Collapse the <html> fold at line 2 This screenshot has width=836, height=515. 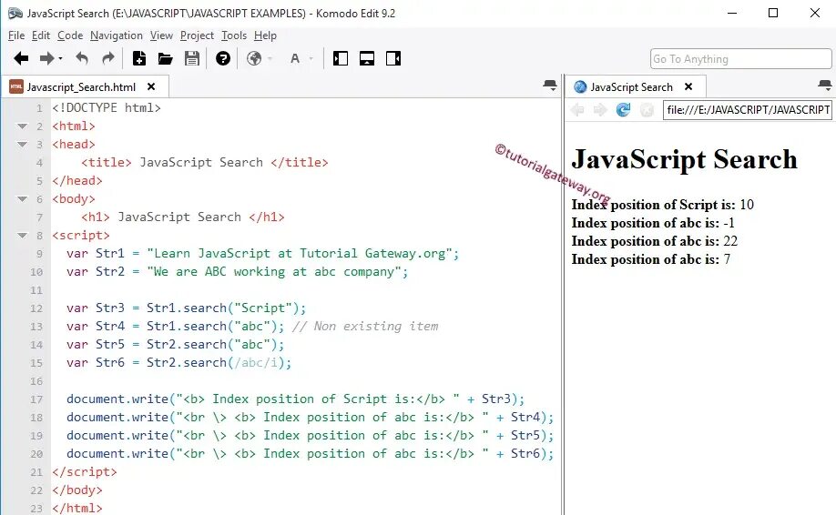point(23,126)
